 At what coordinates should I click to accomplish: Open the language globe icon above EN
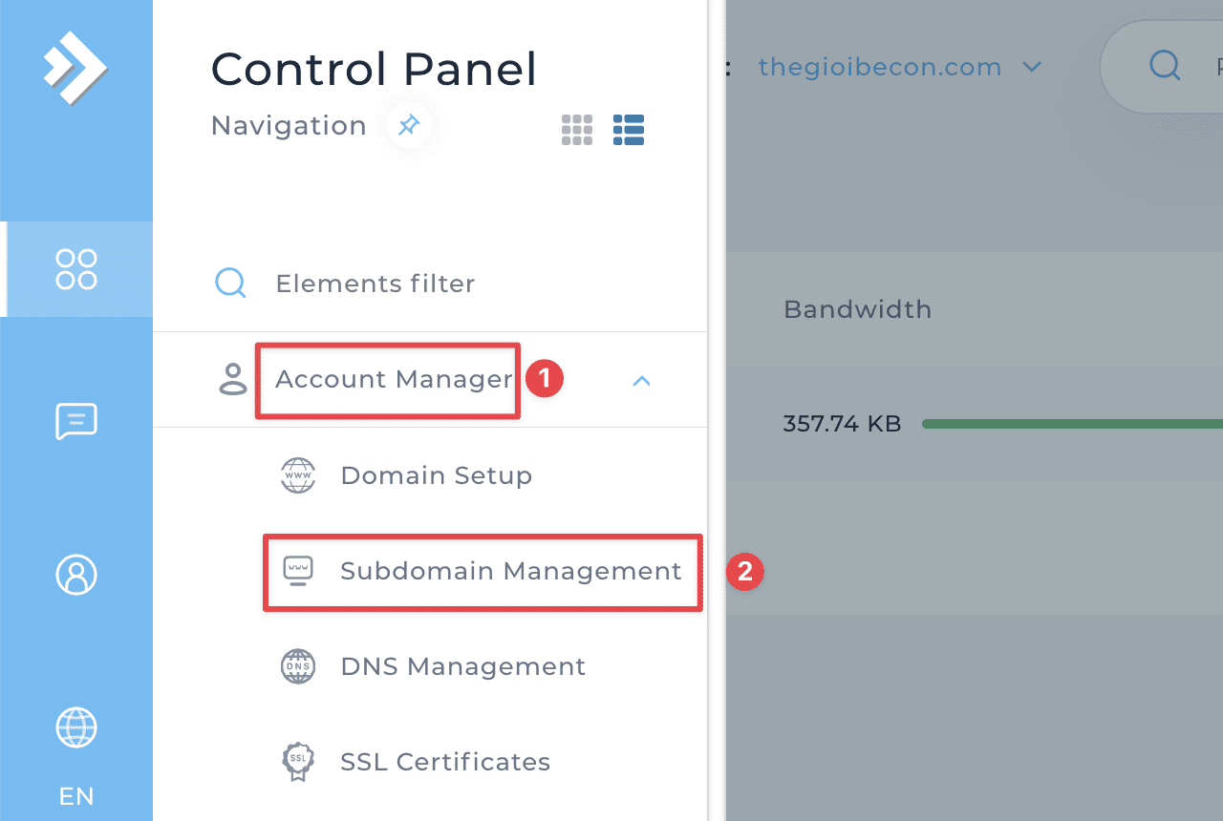[x=76, y=727]
